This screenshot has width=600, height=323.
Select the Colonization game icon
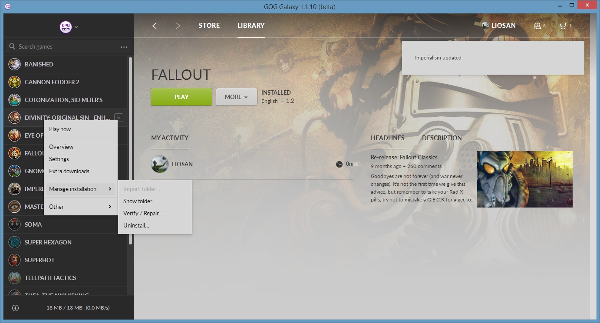click(14, 100)
